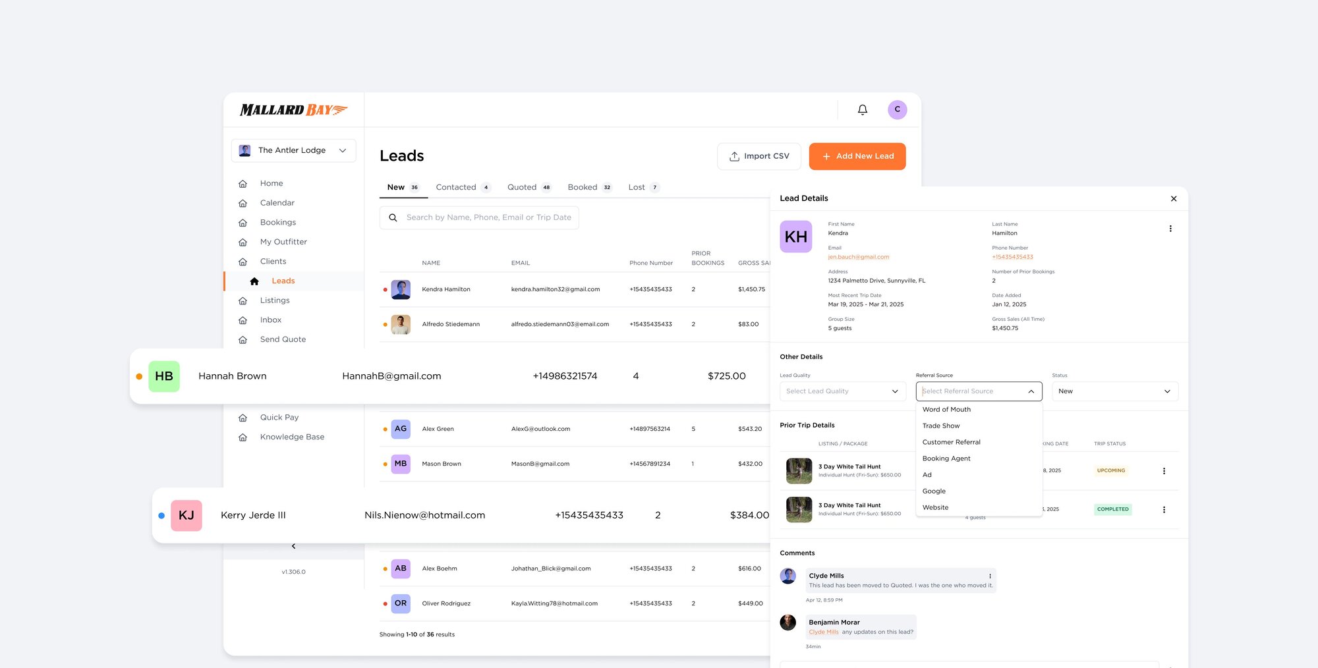Click the Import CSV button

[759, 156]
